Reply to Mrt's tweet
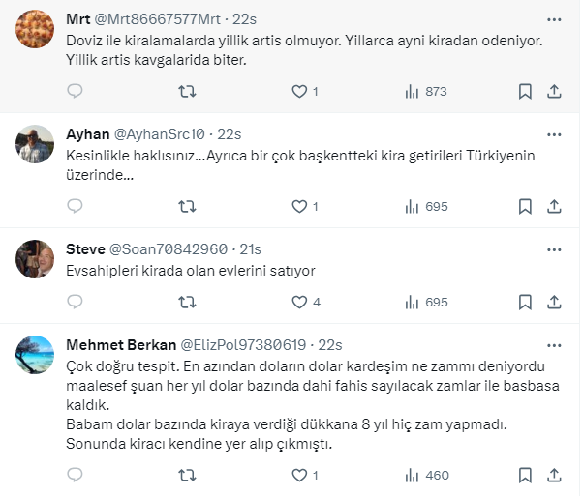583x496 pixels. point(76,91)
